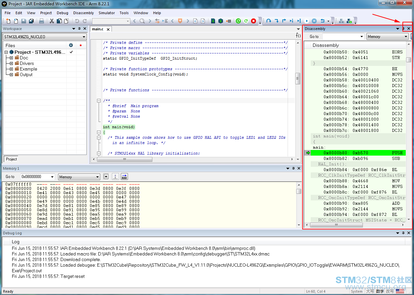
Task: Click the Memory 1 vertical scrollbar thumb
Action: click(x=299, y=191)
